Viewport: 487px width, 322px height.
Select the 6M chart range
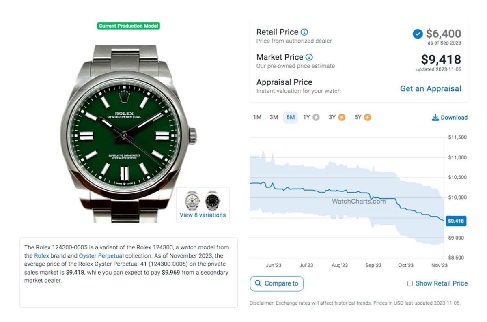[x=291, y=118]
